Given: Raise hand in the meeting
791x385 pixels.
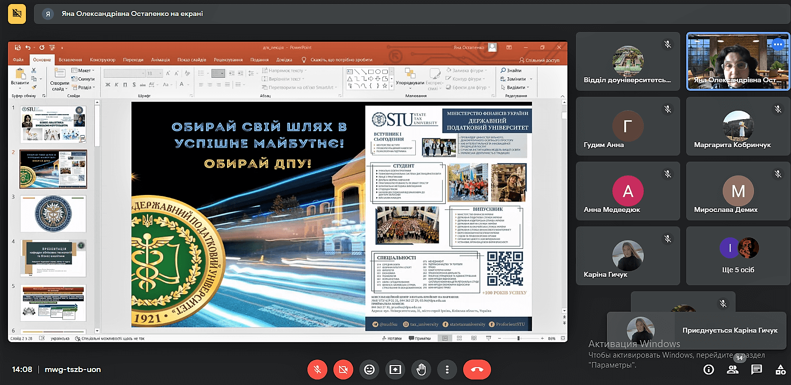Looking at the screenshot, I should tap(421, 370).
